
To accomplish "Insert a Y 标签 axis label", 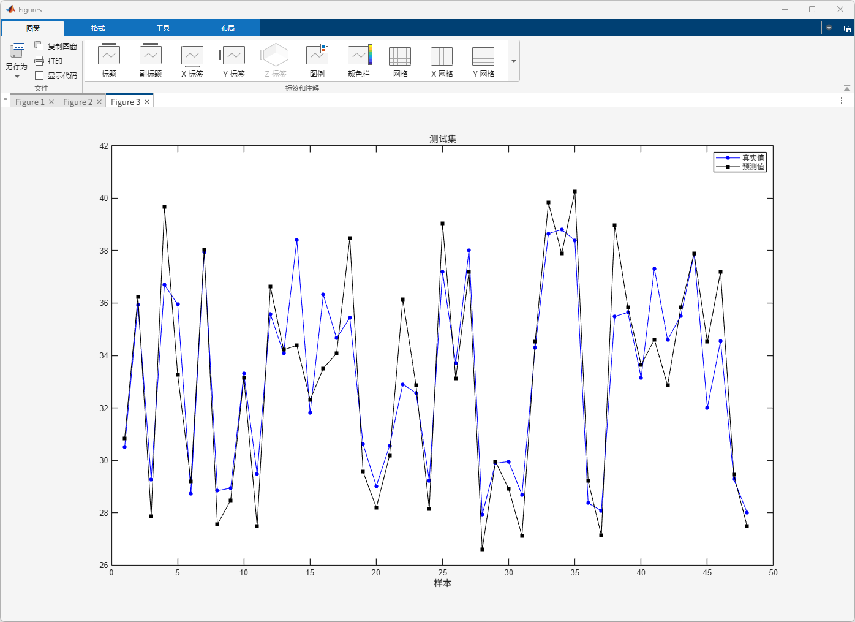I will (x=233, y=61).
